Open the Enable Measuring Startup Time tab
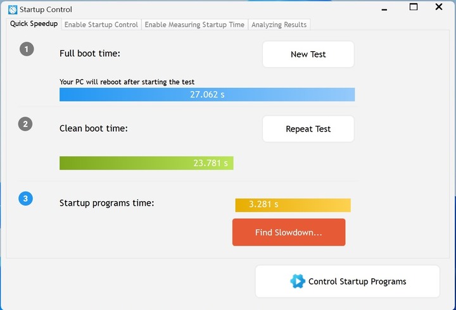 click(194, 25)
